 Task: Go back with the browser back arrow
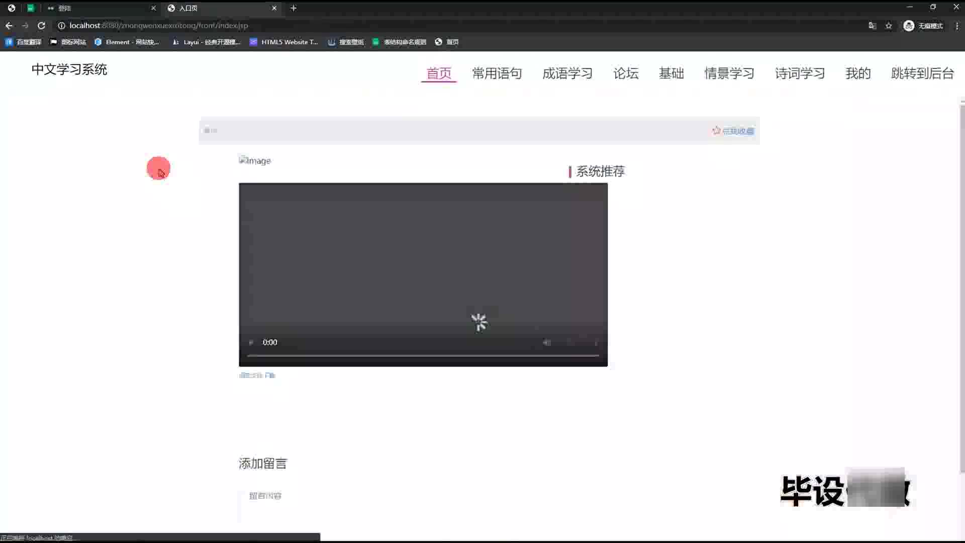[x=9, y=26]
